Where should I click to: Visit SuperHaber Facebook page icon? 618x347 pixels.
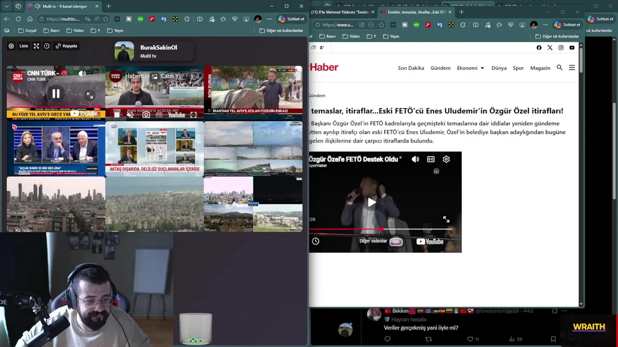(x=539, y=48)
